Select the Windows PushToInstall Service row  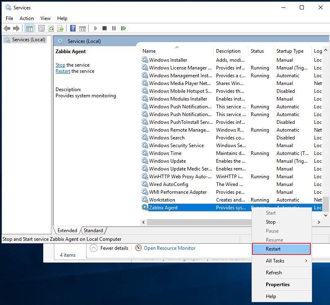232,122
